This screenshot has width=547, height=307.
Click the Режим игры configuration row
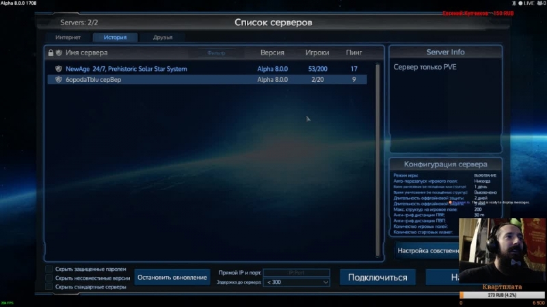(445, 175)
